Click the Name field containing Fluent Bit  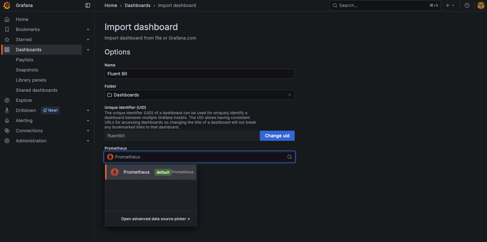point(200,74)
